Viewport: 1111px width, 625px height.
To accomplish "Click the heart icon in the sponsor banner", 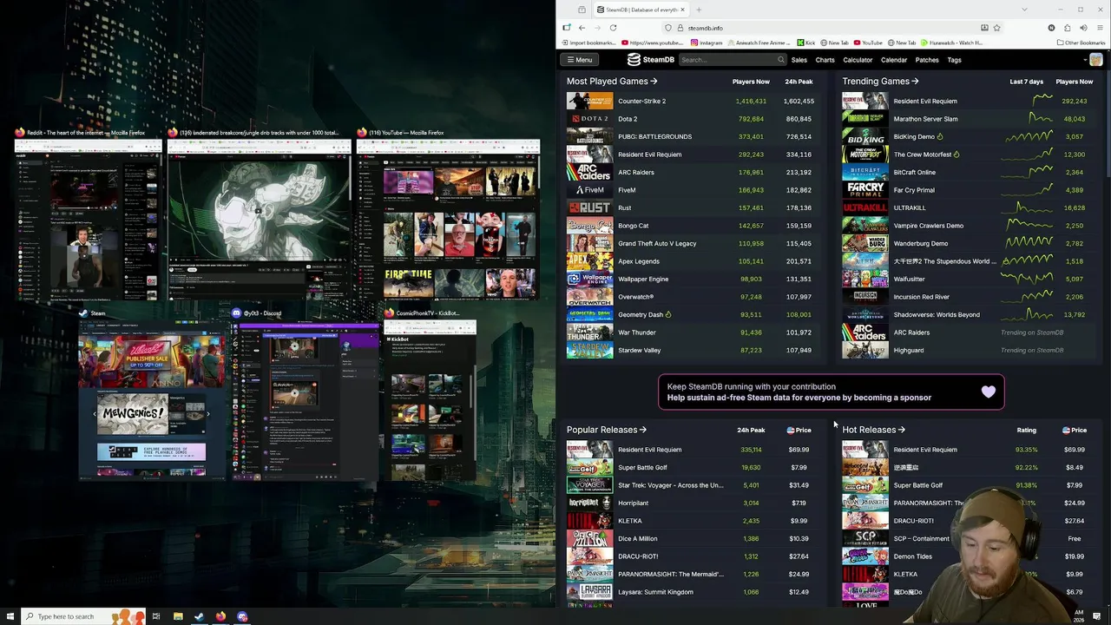I will (x=988, y=392).
